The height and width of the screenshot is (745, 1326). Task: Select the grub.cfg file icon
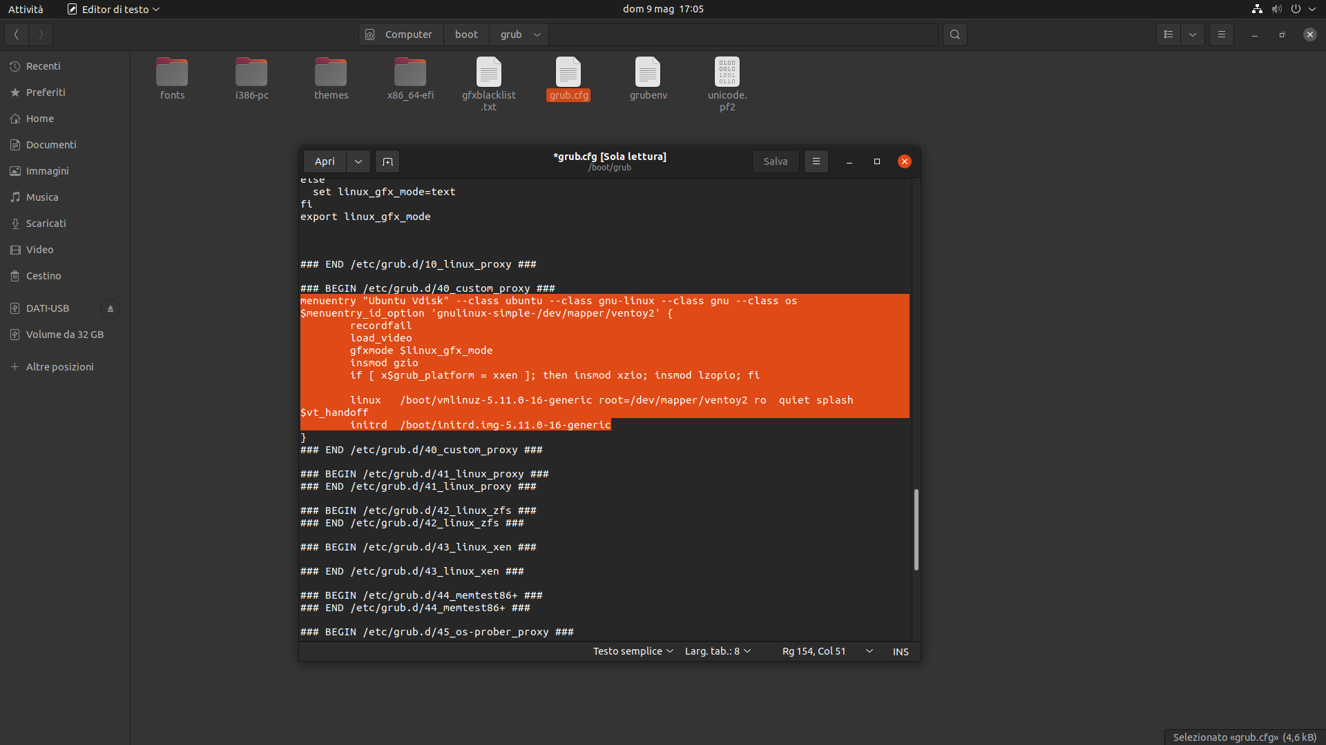[568, 72]
